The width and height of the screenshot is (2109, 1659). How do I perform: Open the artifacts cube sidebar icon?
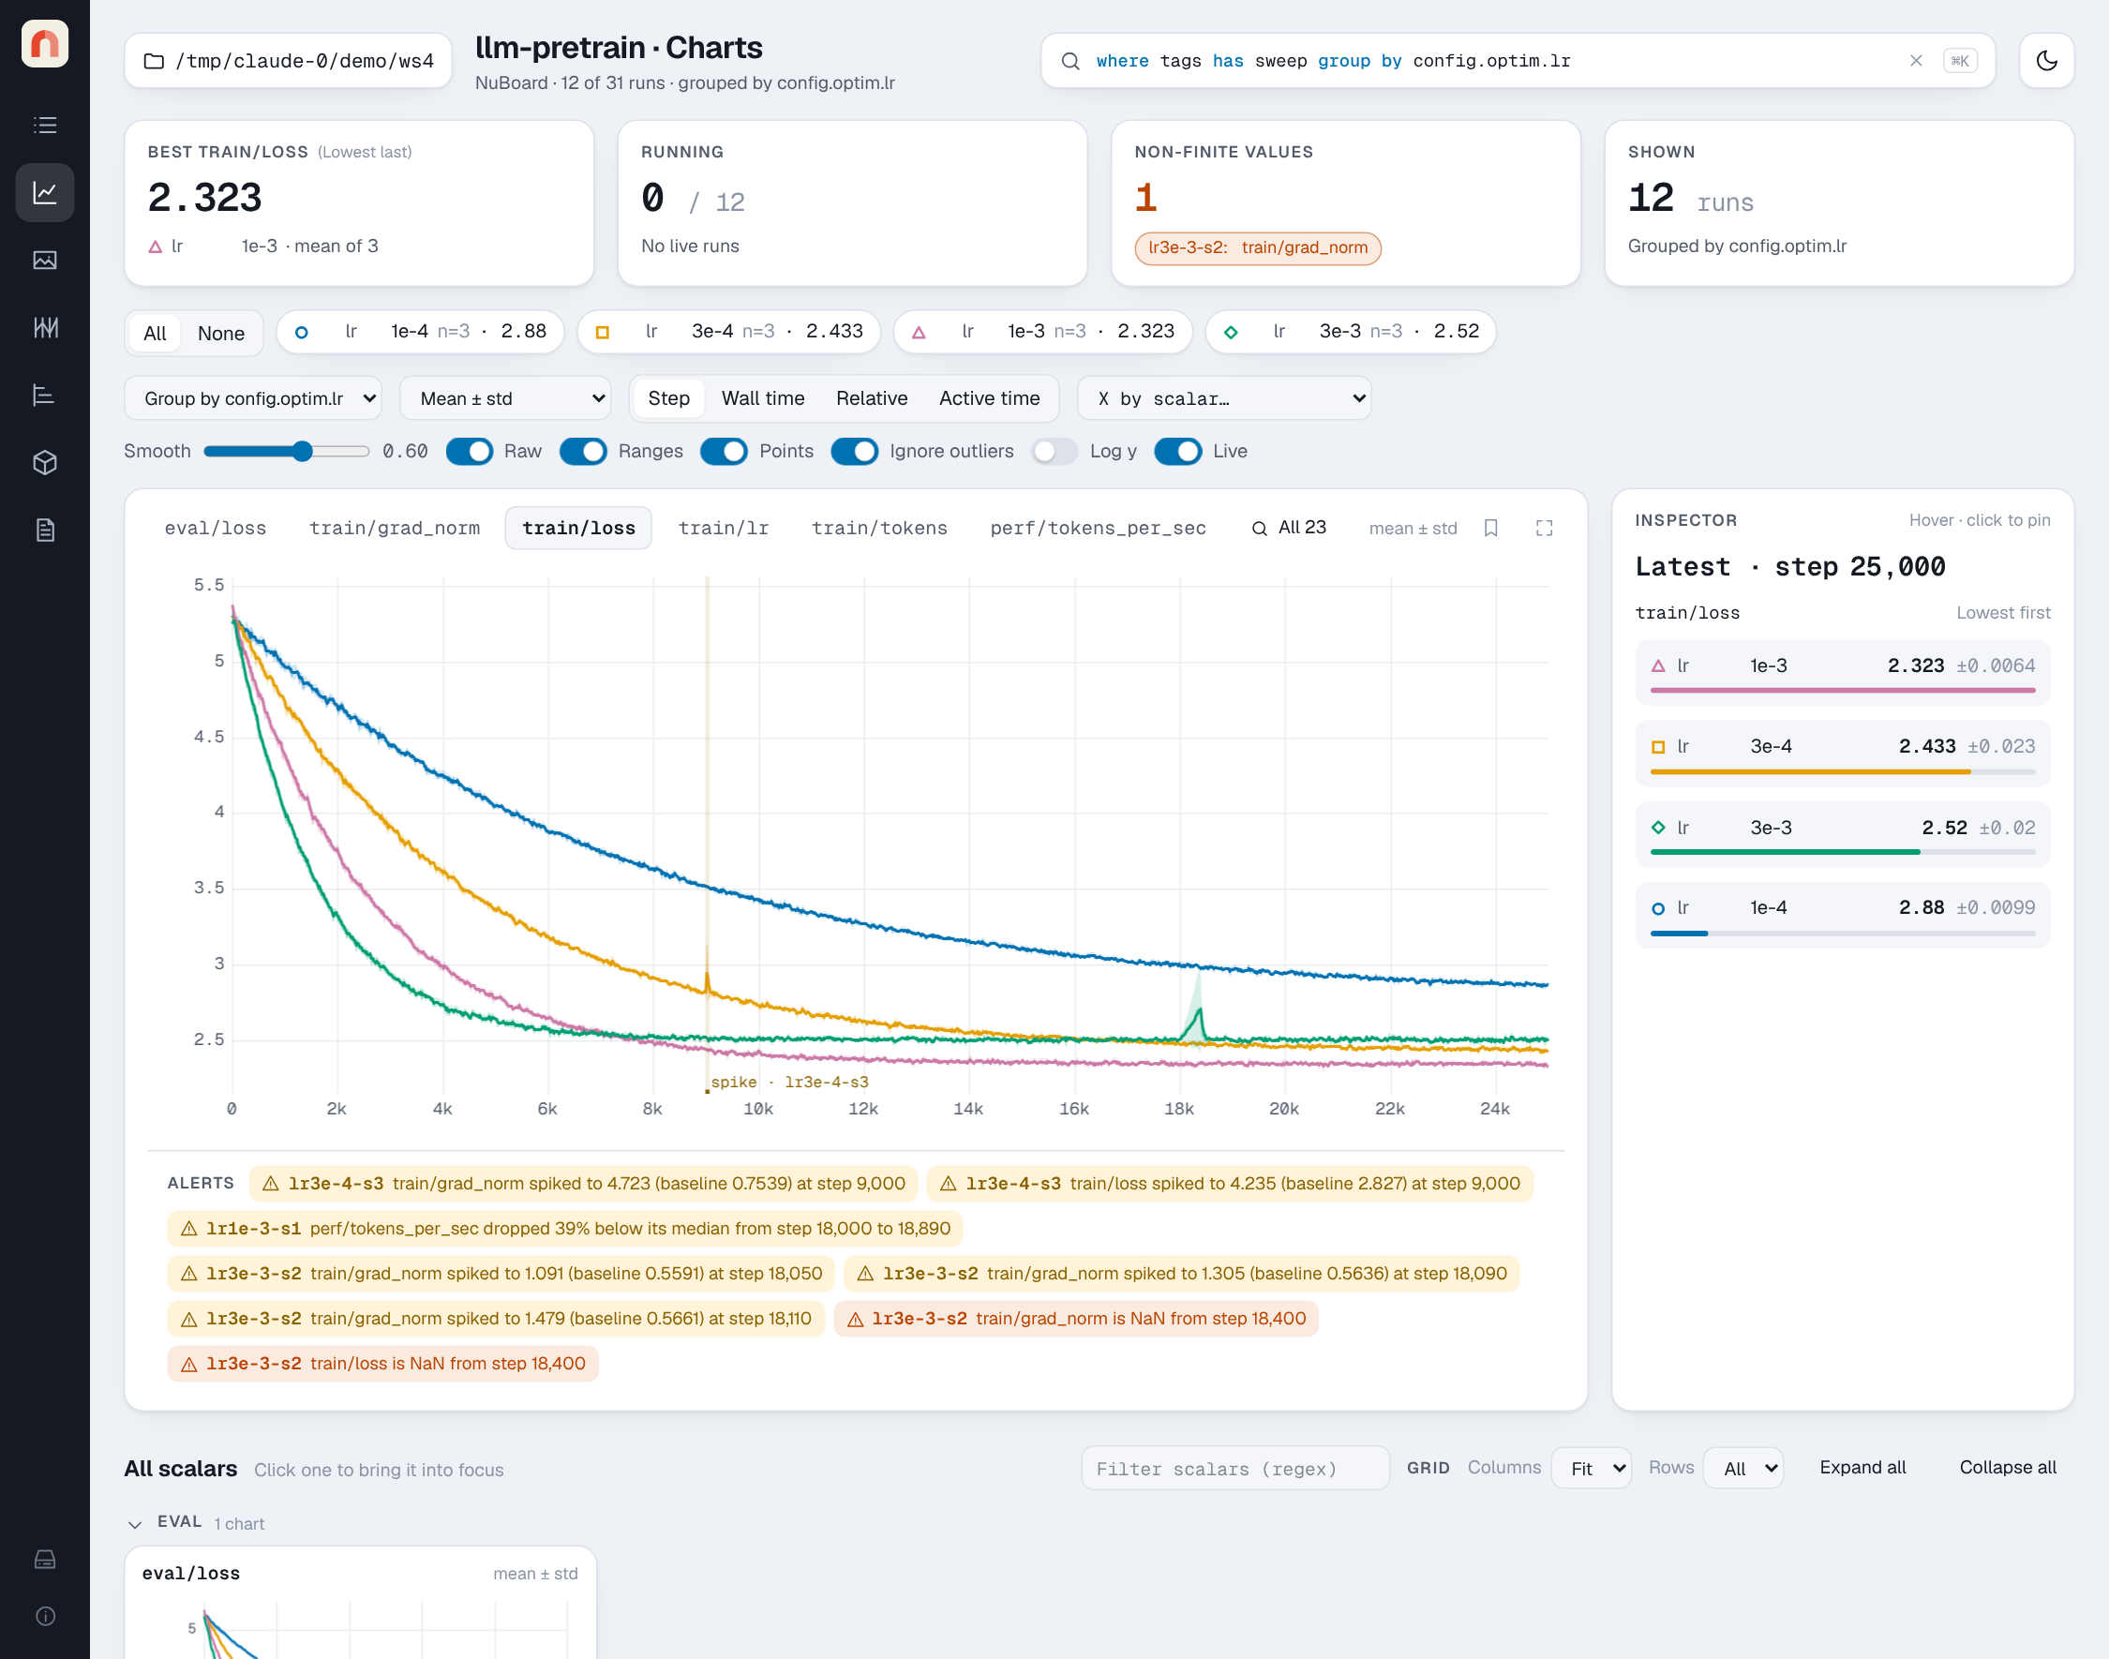(x=45, y=462)
